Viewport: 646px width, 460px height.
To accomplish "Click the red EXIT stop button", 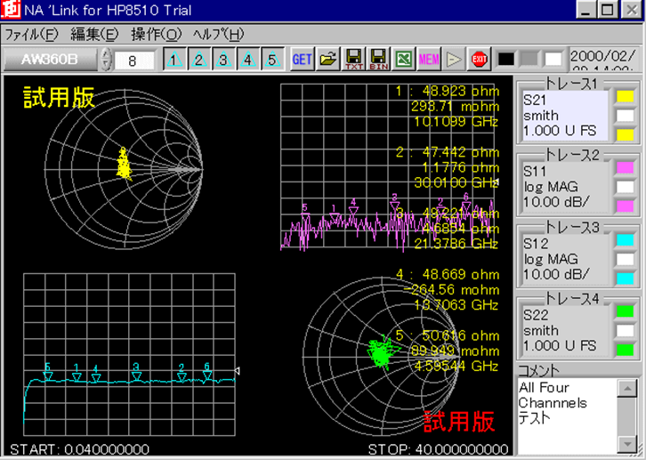I will pyautogui.click(x=479, y=60).
